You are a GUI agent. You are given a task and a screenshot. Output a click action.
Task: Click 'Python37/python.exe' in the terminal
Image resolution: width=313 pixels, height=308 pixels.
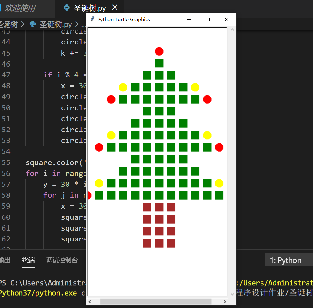click(38, 293)
